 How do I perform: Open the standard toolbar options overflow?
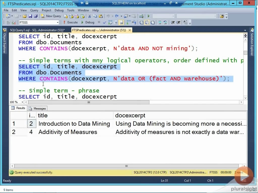click(227, 16)
